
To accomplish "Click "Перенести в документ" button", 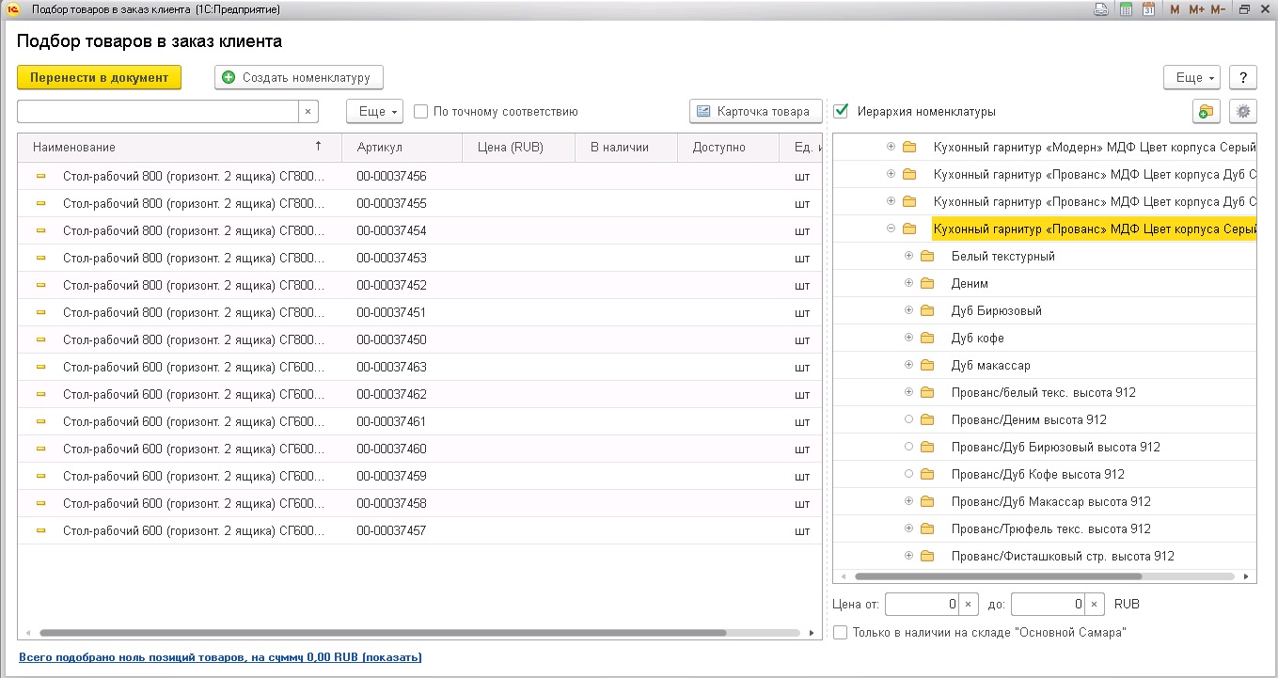I will [99, 78].
